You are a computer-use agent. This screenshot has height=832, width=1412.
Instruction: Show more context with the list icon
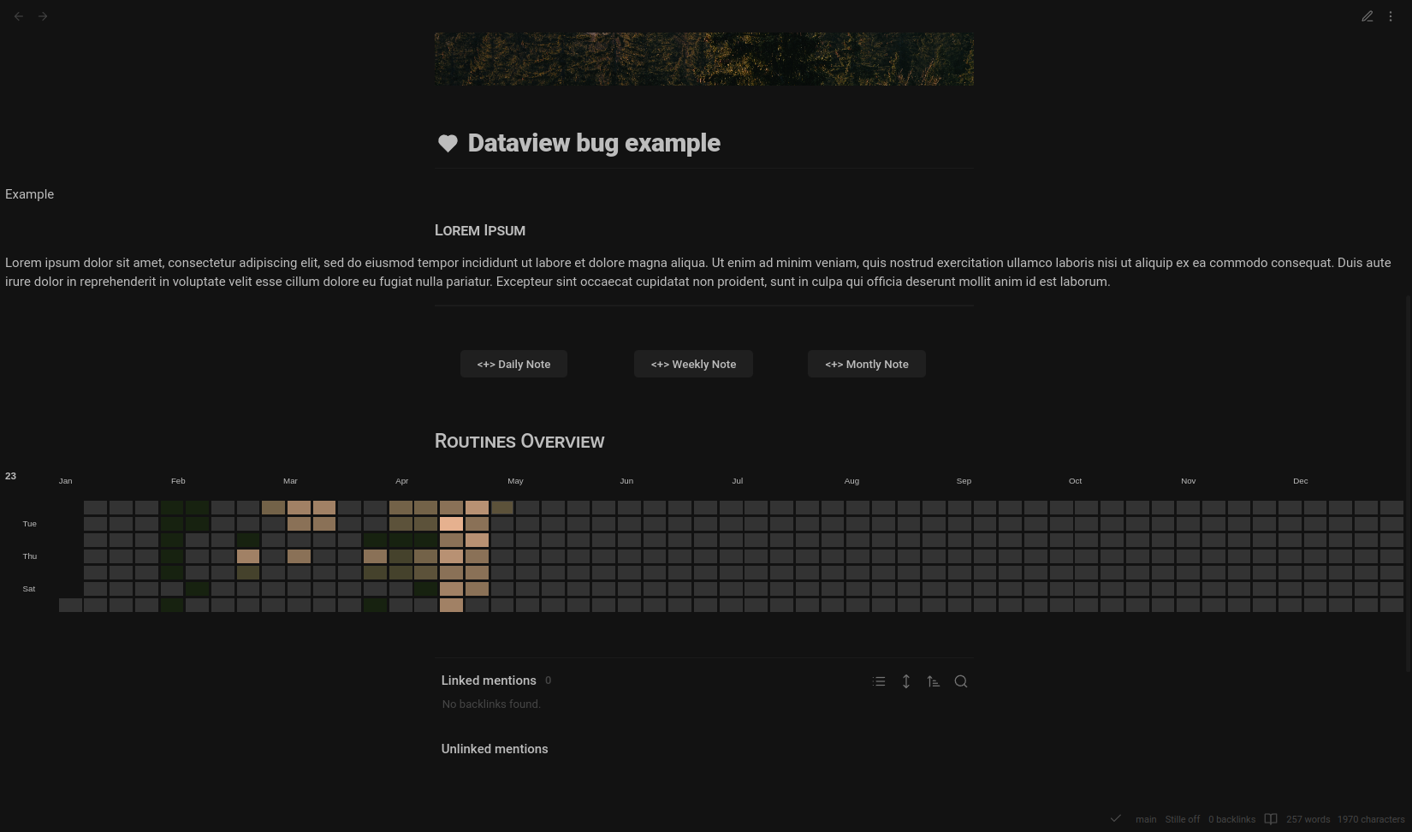coord(879,681)
